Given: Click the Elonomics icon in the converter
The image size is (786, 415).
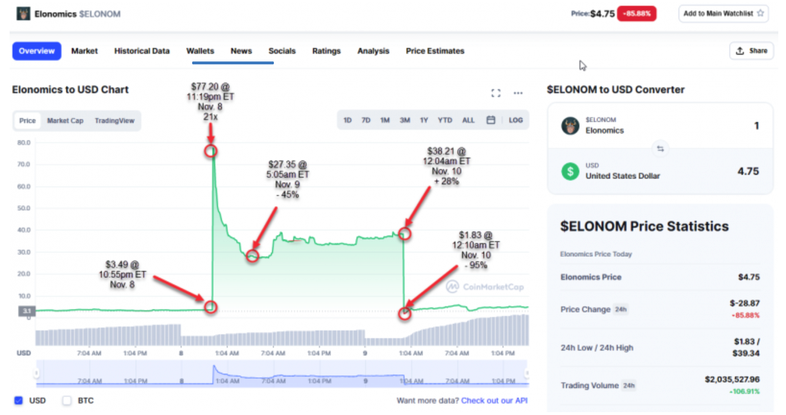Looking at the screenshot, I should (570, 126).
